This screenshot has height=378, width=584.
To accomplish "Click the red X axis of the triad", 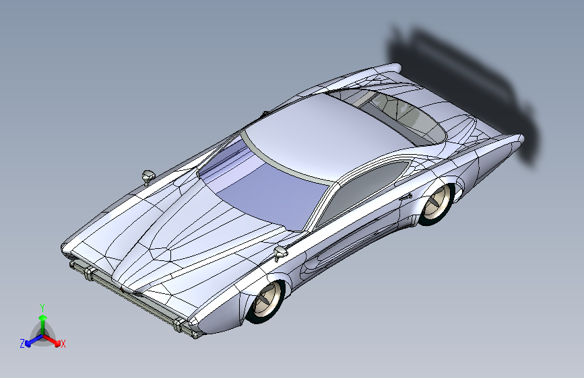I will (53, 341).
